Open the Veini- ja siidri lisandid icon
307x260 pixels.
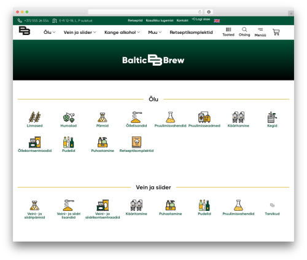pyautogui.click(x=69, y=205)
